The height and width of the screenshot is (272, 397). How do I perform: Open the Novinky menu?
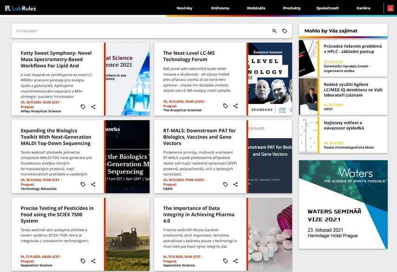tap(184, 8)
